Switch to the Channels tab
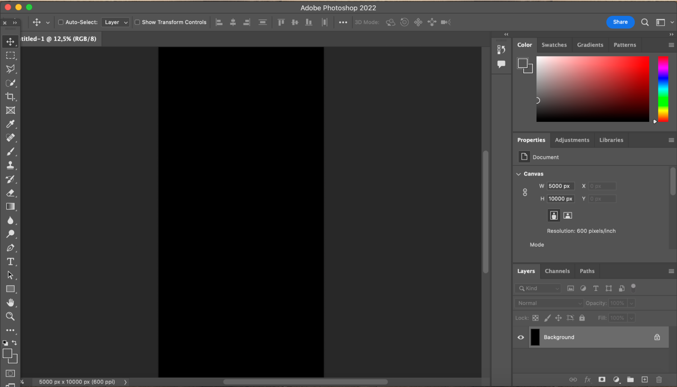Viewport: 677px width, 387px height. click(557, 271)
